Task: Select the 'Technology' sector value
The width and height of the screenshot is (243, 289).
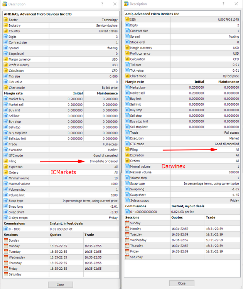Action: [110, 20]
